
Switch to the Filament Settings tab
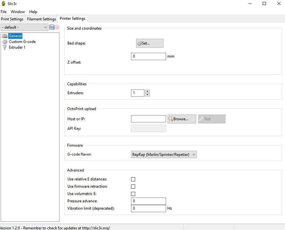[x=42, y=19]
